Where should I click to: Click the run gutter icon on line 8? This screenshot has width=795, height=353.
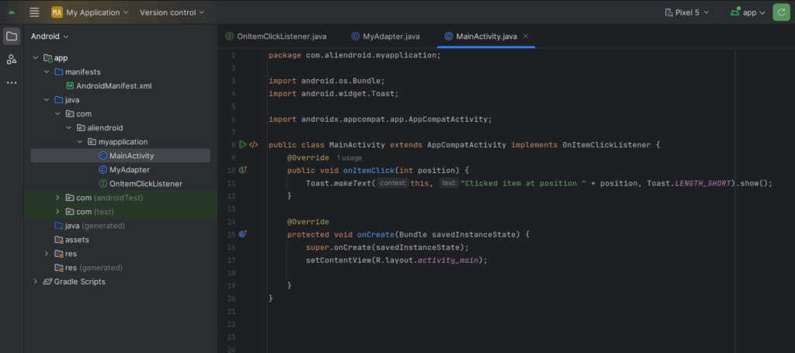click(242, 144)
